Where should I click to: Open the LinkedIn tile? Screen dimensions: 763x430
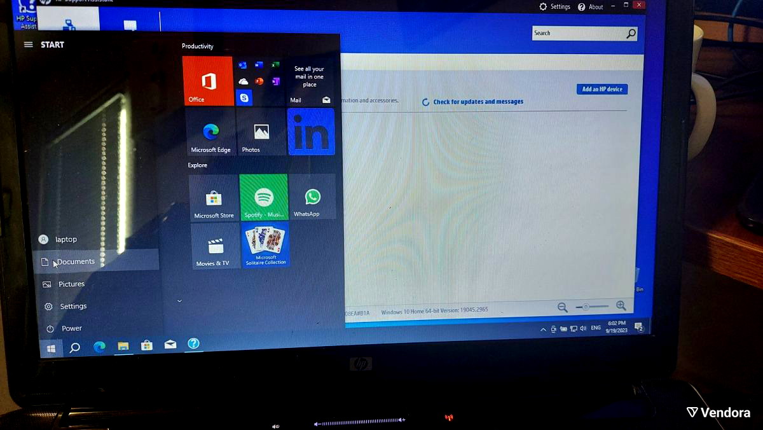point(311,132)
